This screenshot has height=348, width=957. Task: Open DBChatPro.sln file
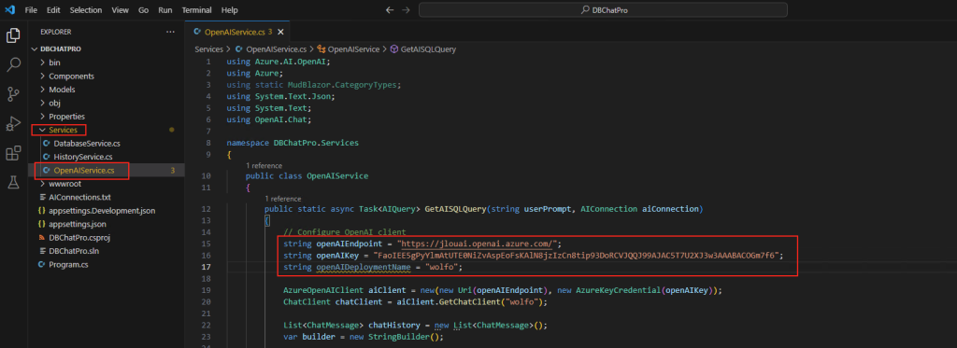[107, 251]
